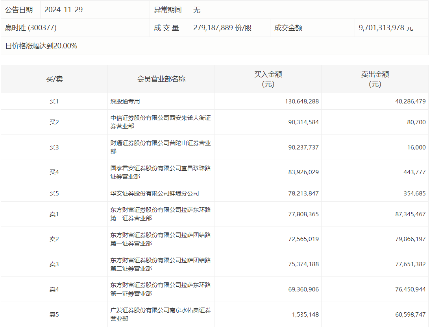Viewport: 429px width, 328px height.
Task: Click the 卖出金额 (元) column header
Action: [375, 79]
